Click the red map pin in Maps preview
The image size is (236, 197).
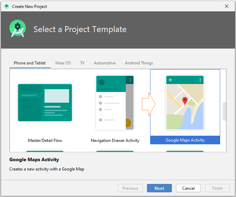click(x=185, y=101)
